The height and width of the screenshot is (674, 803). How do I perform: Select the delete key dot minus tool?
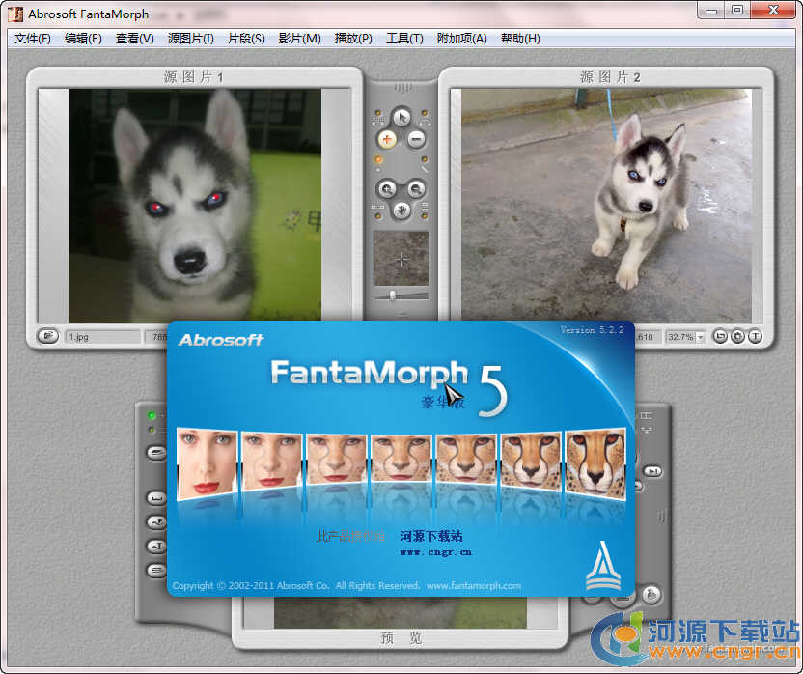(417, 140)
